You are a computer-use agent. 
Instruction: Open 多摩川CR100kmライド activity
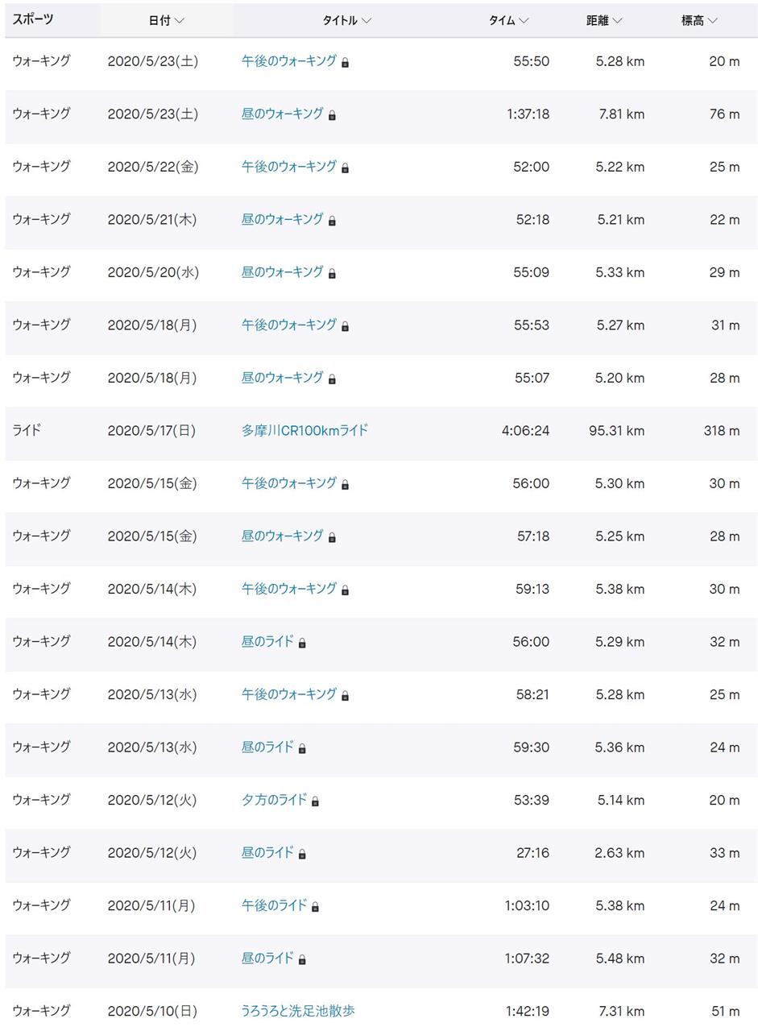[x=304, y=430]
